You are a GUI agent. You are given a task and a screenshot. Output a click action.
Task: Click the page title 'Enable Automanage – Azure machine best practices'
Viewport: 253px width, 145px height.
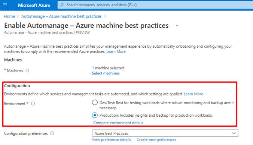click(x=86, y=26)
